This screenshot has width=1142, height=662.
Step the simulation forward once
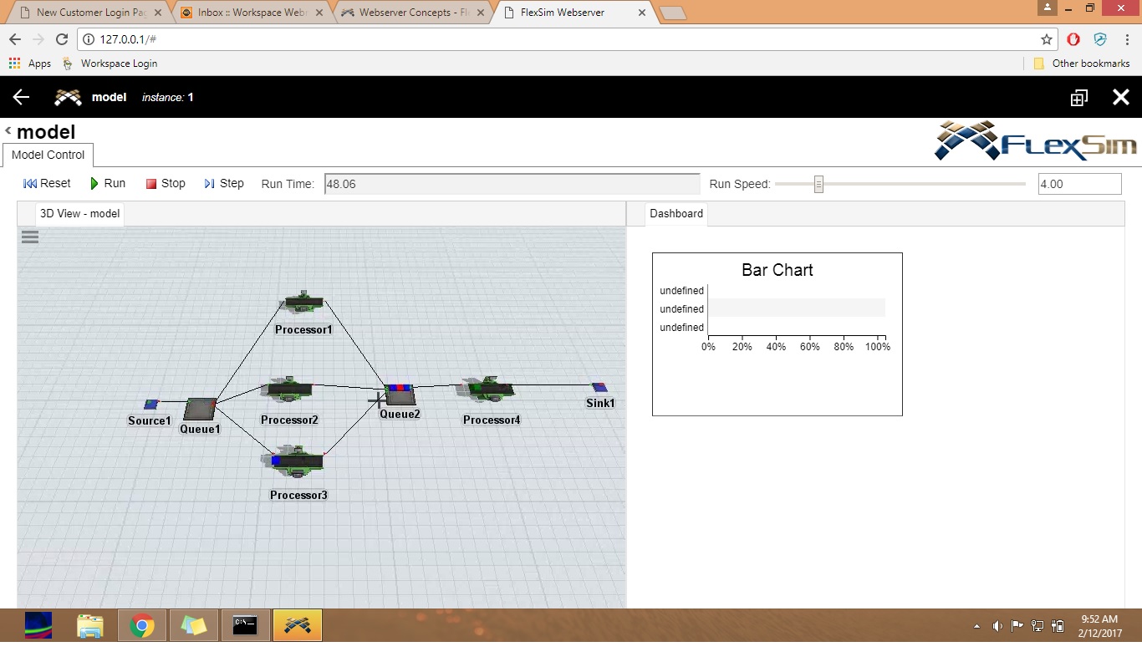[x=224, y=184]
